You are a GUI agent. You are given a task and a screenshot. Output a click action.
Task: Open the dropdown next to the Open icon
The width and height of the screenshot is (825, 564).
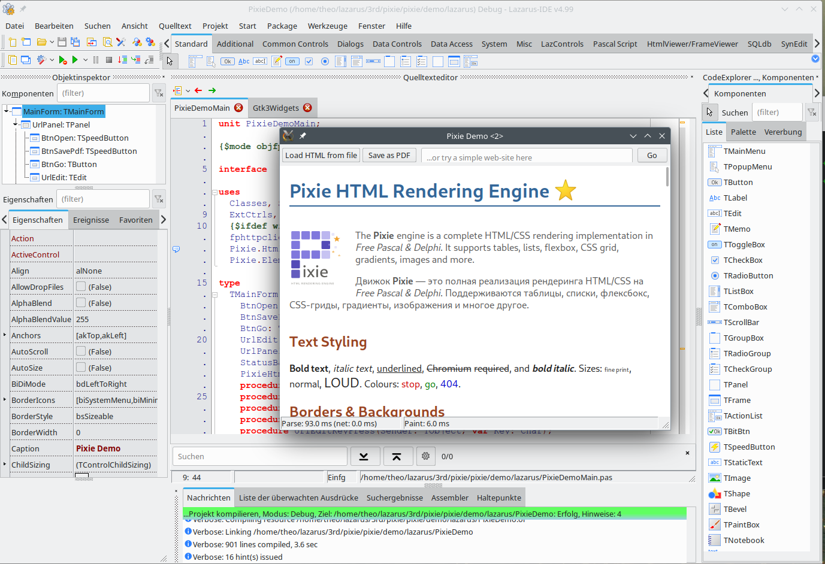point(53,43)
